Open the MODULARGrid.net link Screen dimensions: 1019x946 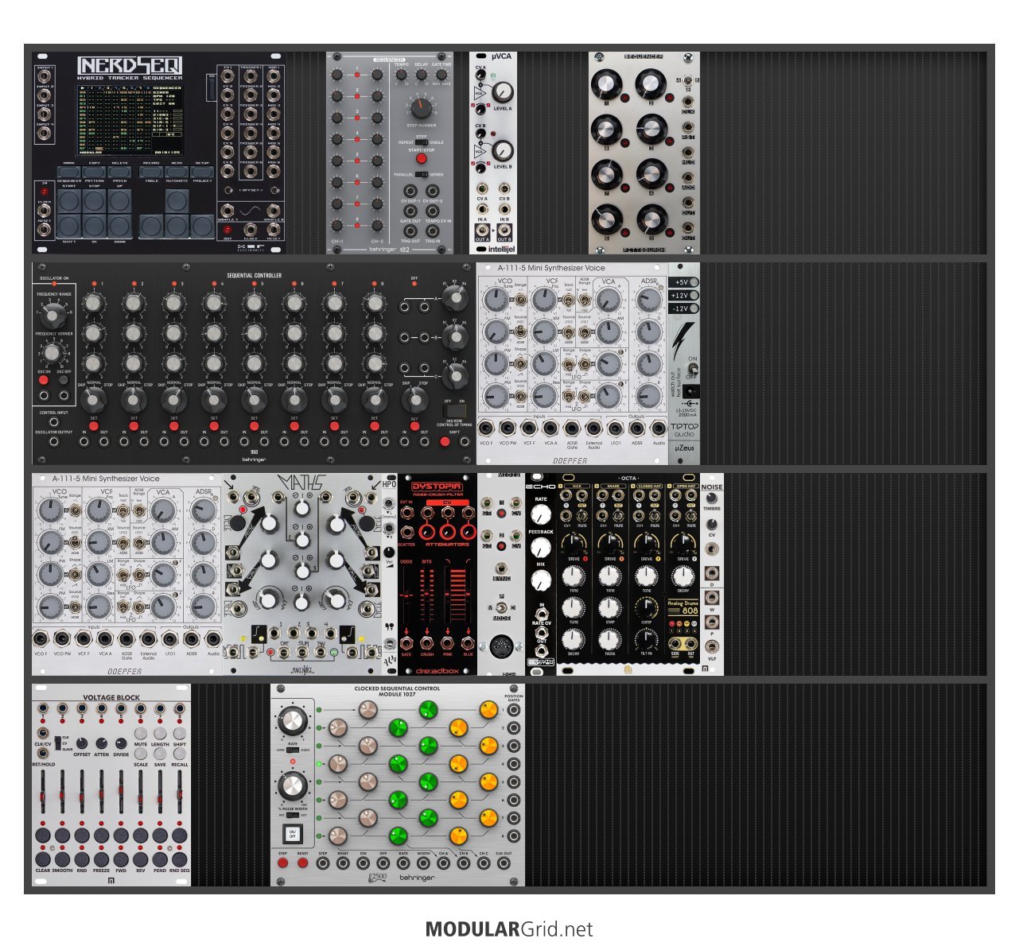click(x=509, y=929)
